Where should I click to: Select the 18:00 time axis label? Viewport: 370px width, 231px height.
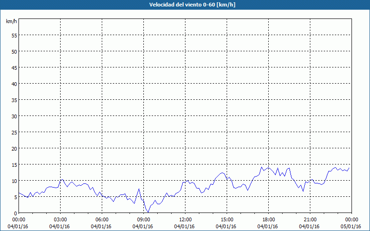(x=269, y=220)
